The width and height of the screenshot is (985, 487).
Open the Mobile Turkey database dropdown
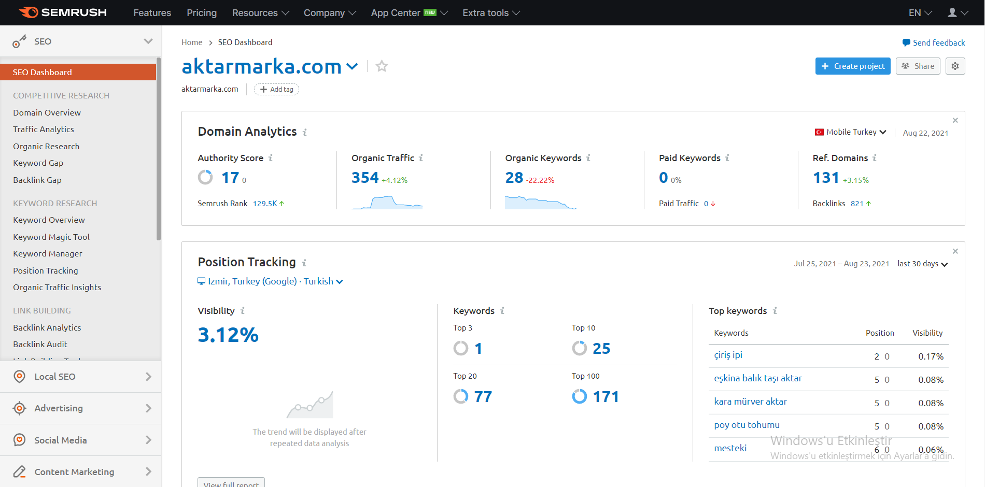850,132
